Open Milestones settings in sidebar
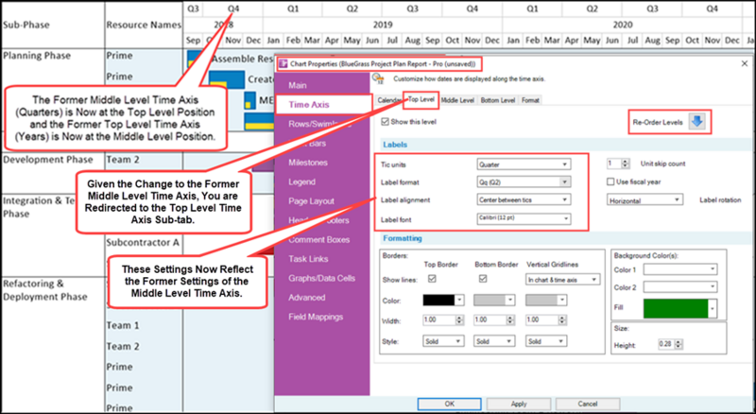The height and width of the screenshot is (414, 756). (x=308, y=163)
